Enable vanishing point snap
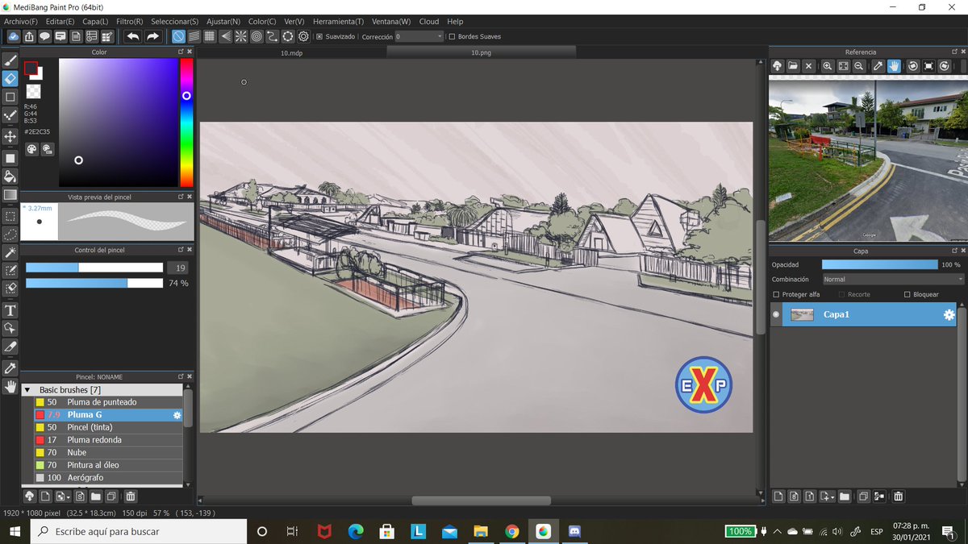This screenshot has width=968, height=544. [x=225, y=36]
